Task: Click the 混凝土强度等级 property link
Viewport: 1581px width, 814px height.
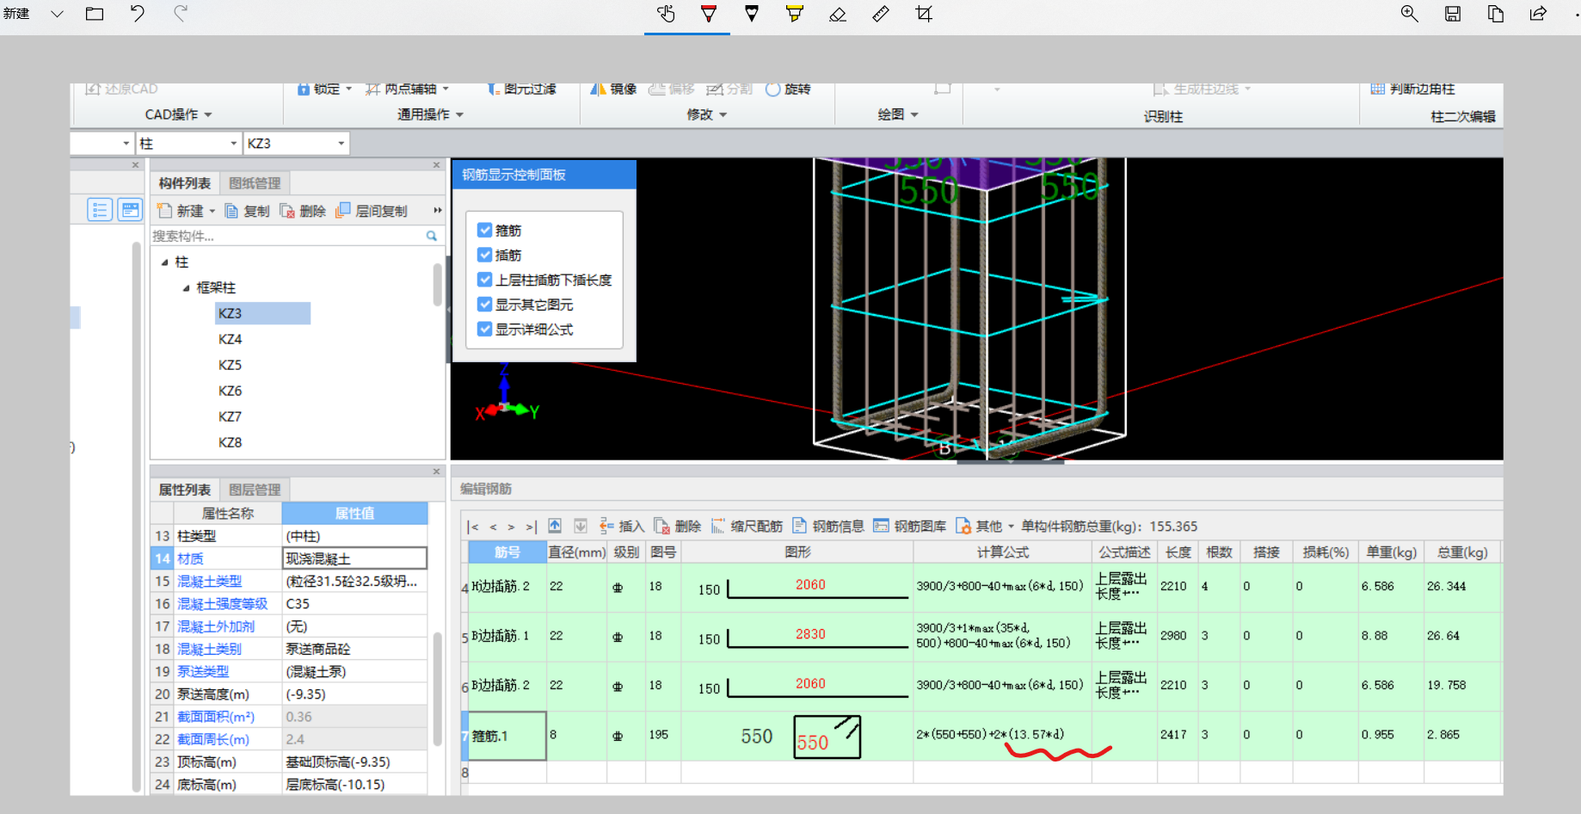Action: tap(222, 604)
